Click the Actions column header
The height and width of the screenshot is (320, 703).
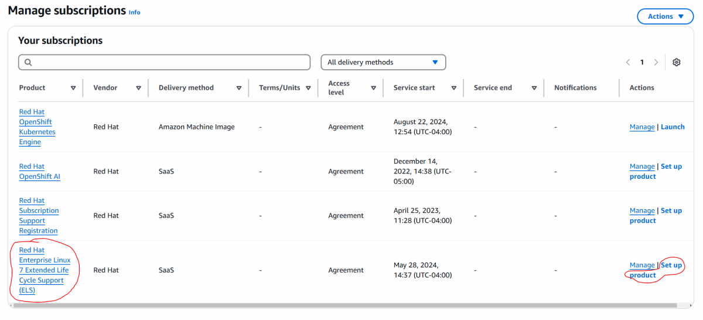(x=642, y=88)
